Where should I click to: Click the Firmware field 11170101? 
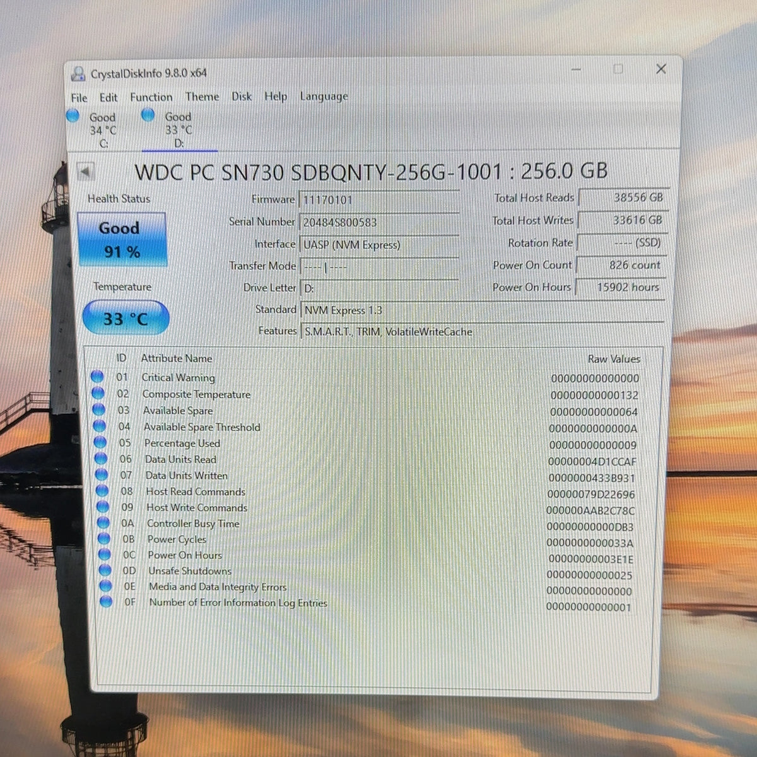[380, 199]
